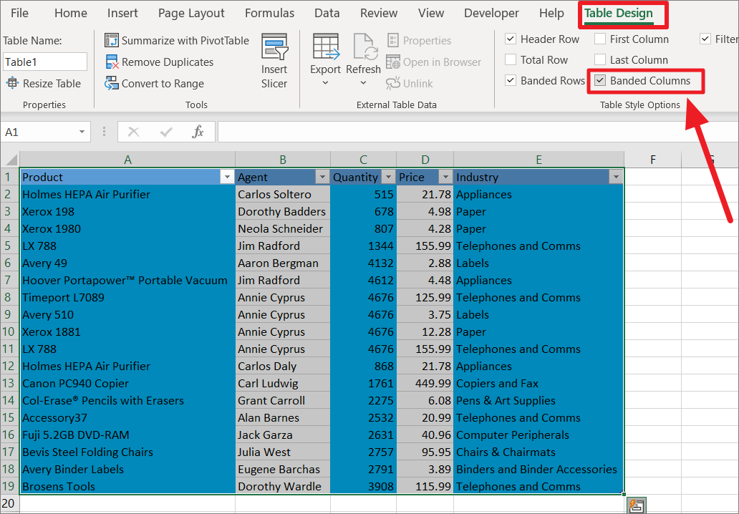This screenshot has width=739, height=514.
Task: Select the Eugene Barchas cell
Action: [283, 469]
